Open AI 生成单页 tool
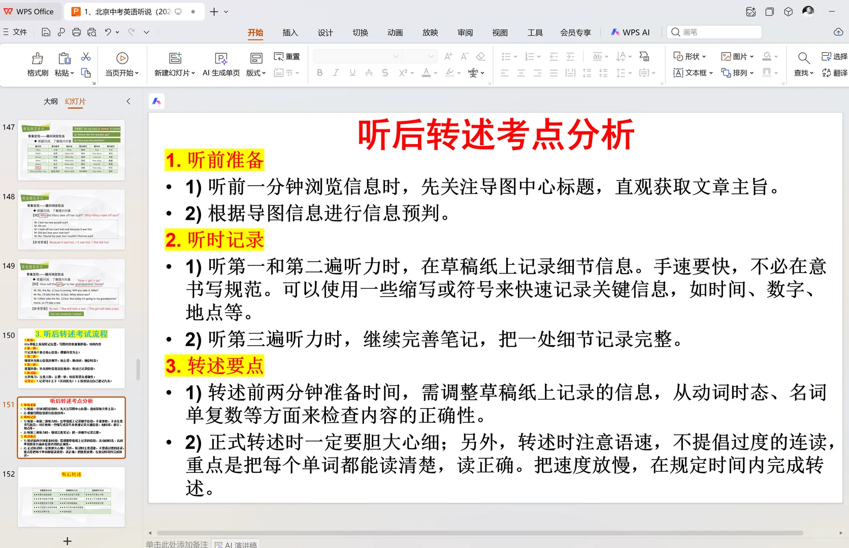Screen dimensions: 849x548 tap(221, 64)
